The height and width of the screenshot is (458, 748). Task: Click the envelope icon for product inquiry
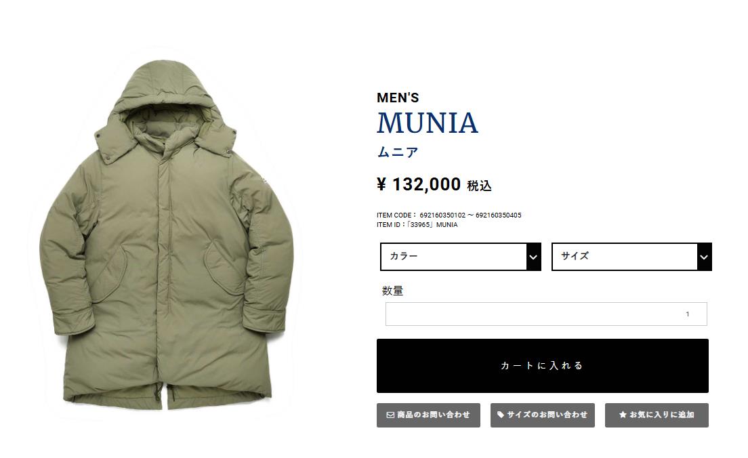(x=390, y=415)
